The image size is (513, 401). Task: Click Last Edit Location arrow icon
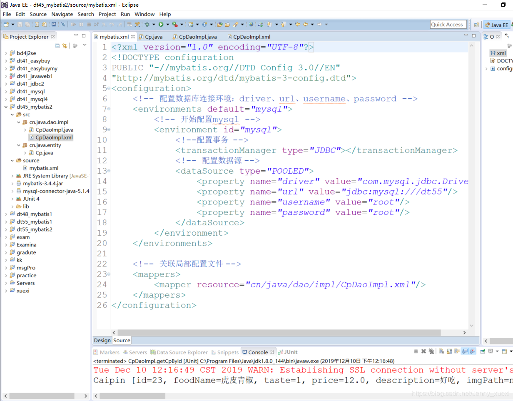[x=297, y=25]
